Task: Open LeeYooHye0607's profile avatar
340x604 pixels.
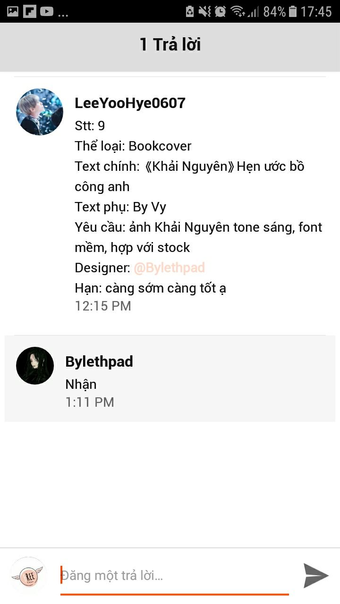Action: coord(40,111)
